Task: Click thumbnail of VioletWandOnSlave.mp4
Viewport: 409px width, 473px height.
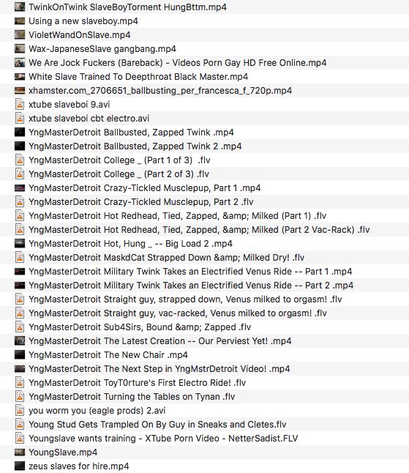Action: (x=20, y=34)
